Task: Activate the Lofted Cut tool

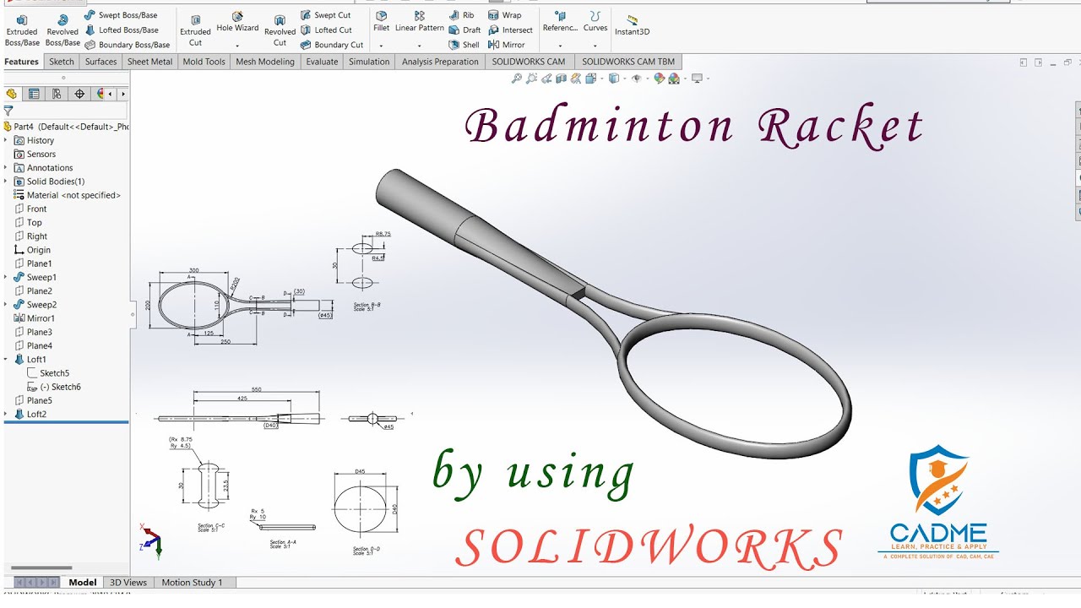Action: tap(326, 30)
